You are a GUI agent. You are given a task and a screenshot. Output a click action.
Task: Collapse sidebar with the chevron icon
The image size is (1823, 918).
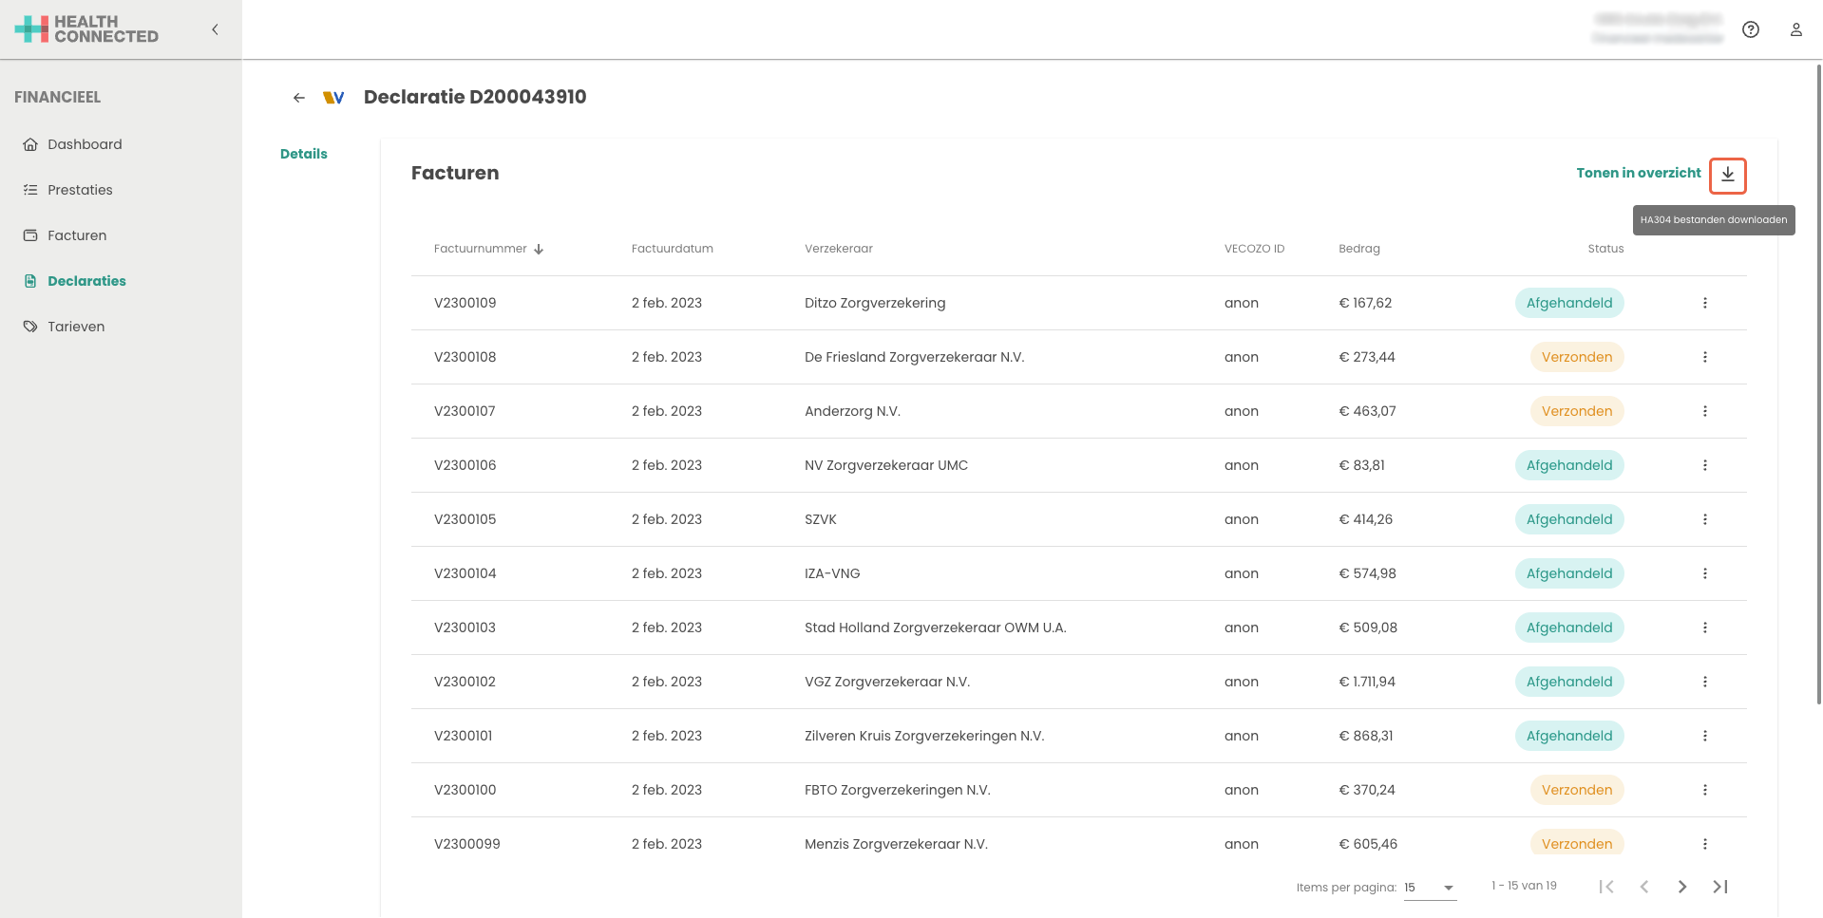tap(215, 29)
